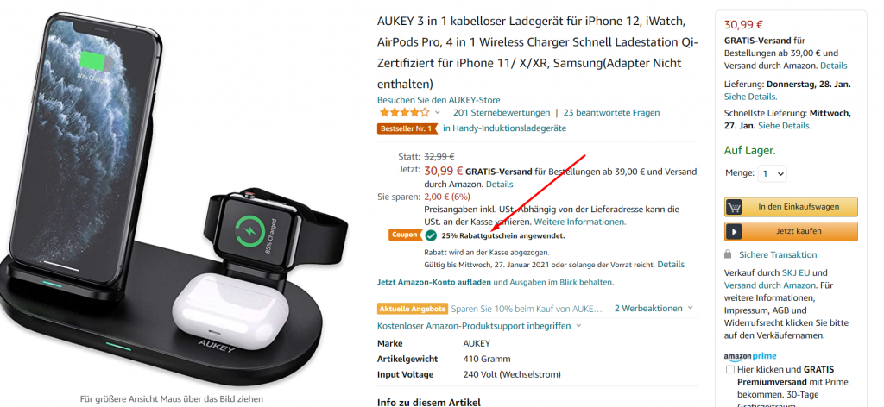Screen dimensions: 884x407
Task: Click the padlock icon beside Sichere Transaktion
Action: (728, 254)
